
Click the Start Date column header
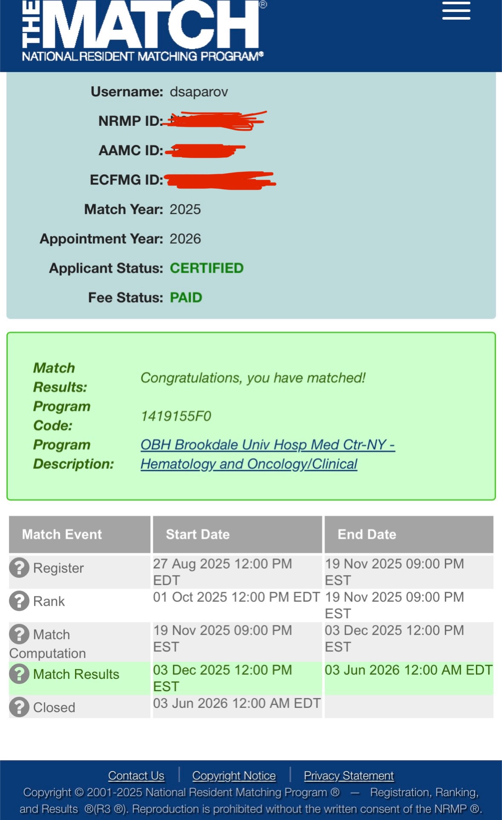[198, 534]
